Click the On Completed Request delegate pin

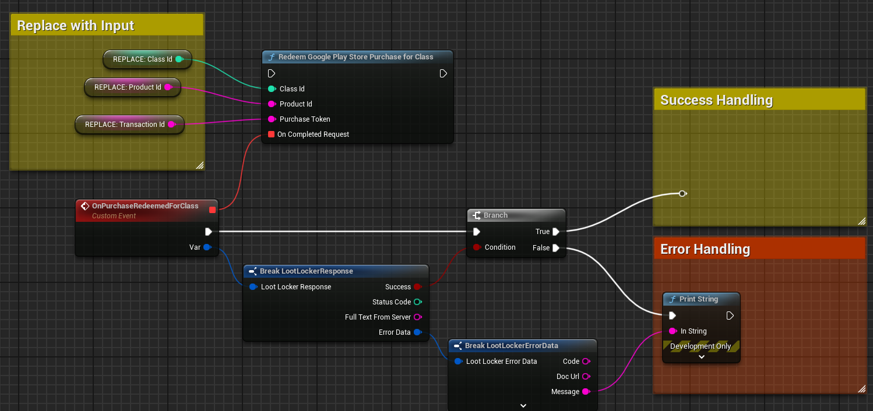[x=271, y=134]
